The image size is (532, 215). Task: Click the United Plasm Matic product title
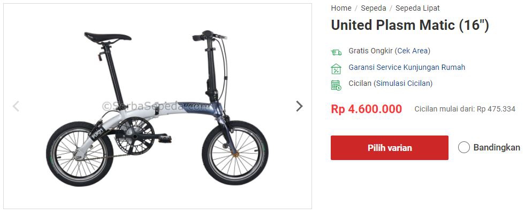pos(410,26)
